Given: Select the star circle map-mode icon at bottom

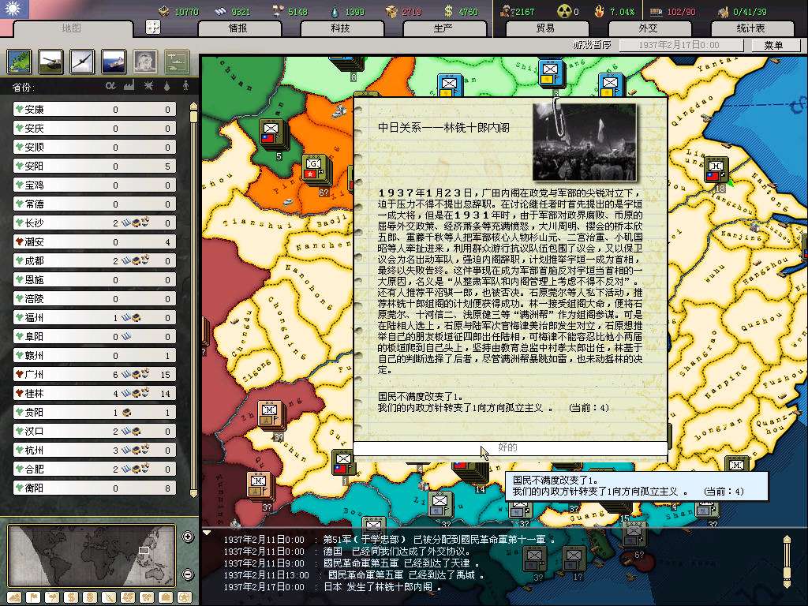Looking at the screenshot, I should tap(185, 598).
